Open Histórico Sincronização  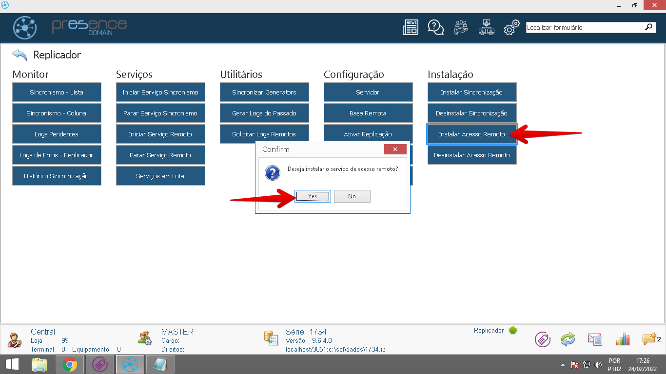pyautogui.click(x=57, y=176)
